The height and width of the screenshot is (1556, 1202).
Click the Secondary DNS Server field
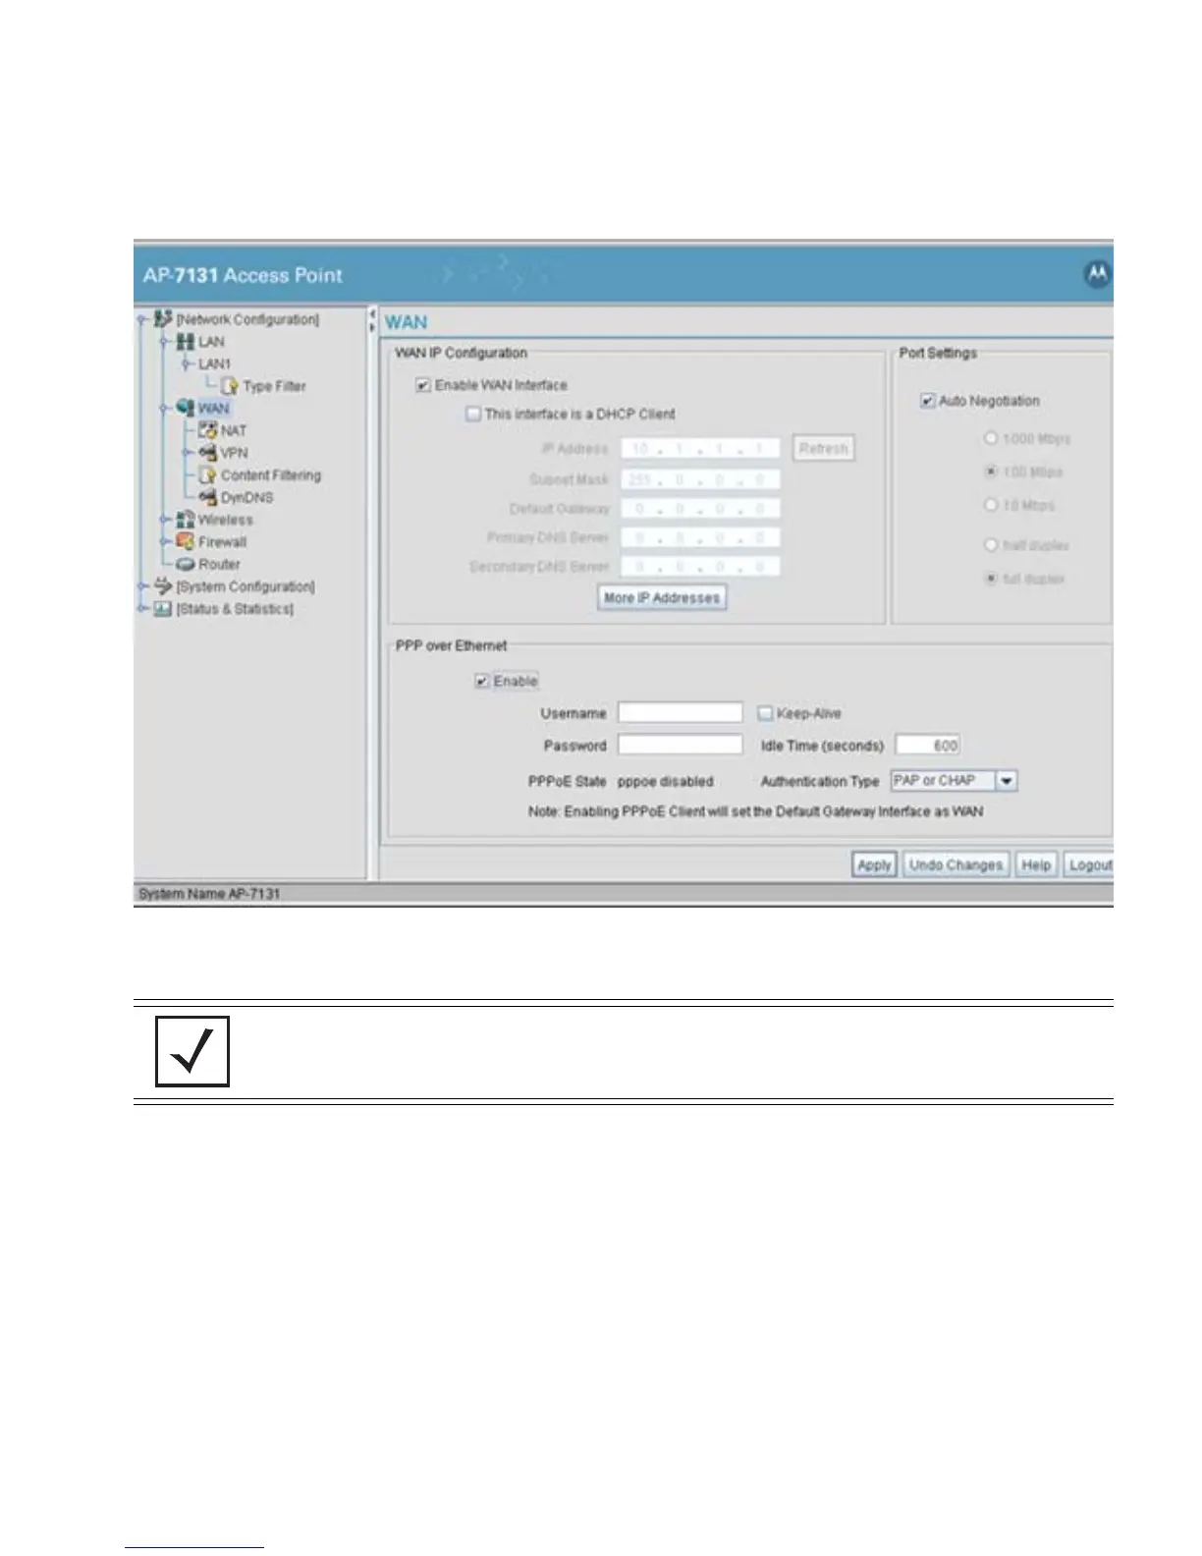click(700, 567)
